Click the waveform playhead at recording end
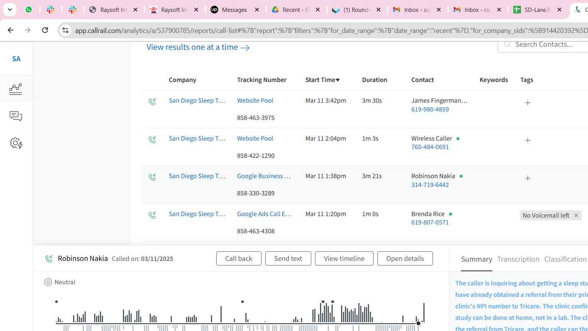 point(418,323)
